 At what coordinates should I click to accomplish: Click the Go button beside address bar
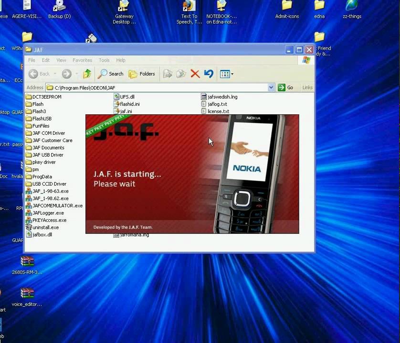point(285,87)
